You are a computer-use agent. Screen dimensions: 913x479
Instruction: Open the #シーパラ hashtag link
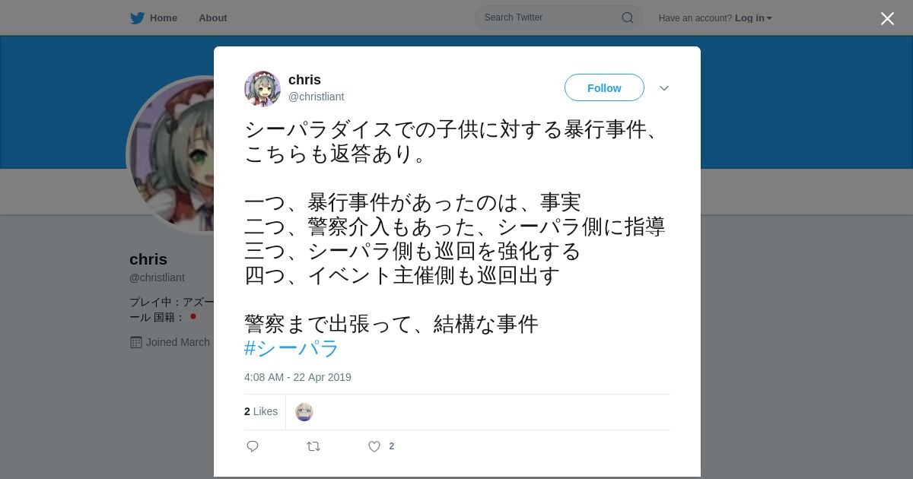point(291,348)
